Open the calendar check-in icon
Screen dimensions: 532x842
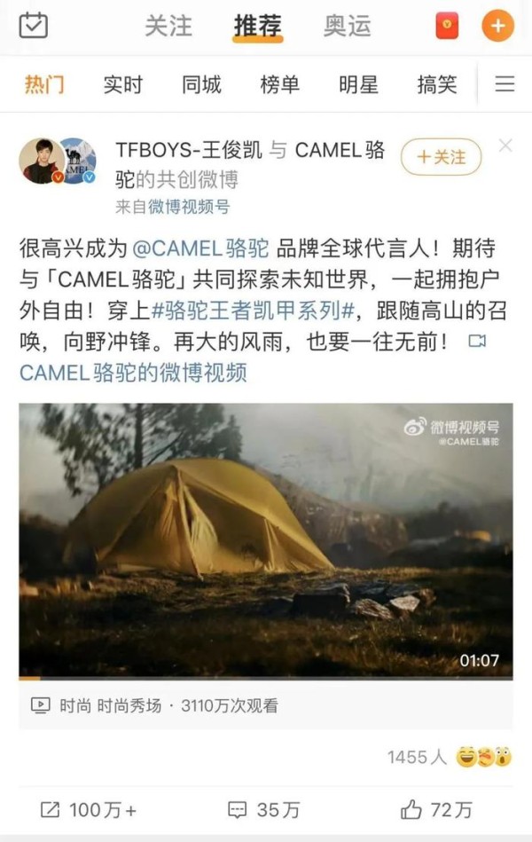click(x=34, y=25)
